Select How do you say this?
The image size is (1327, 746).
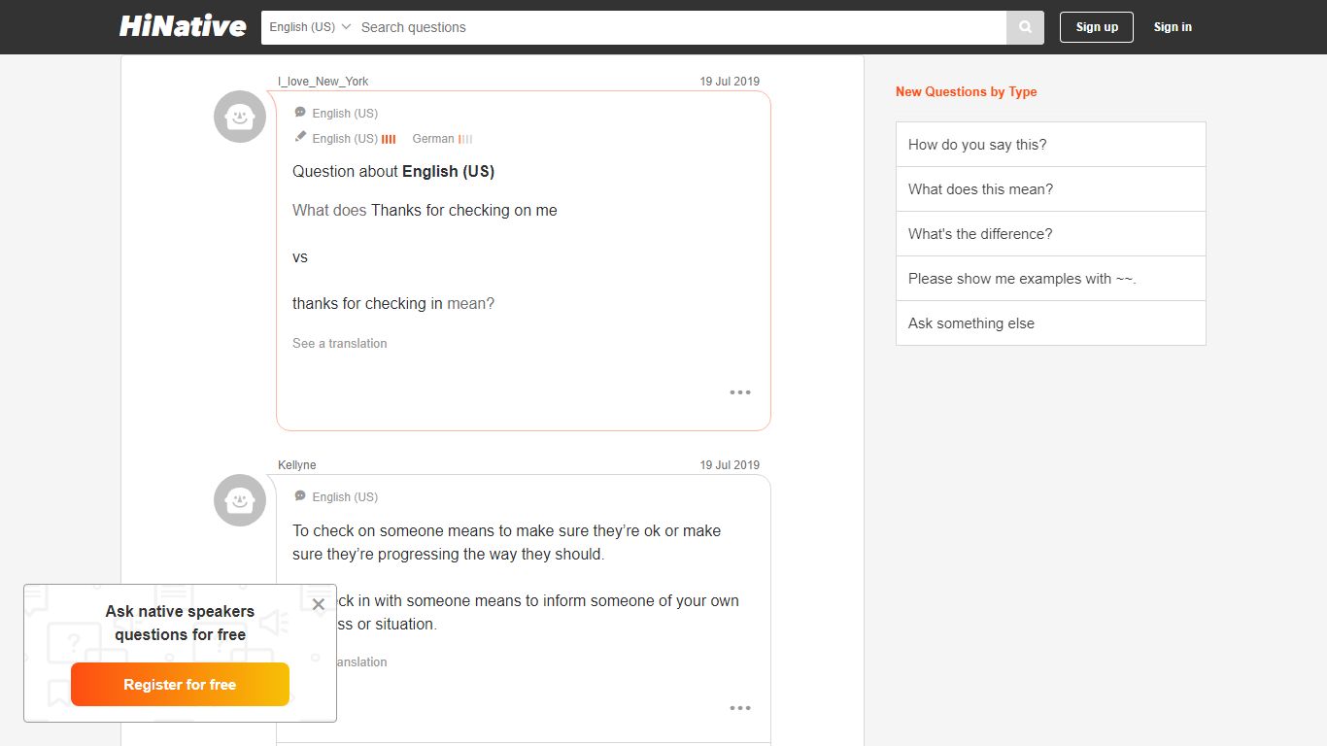(1051, 145)
